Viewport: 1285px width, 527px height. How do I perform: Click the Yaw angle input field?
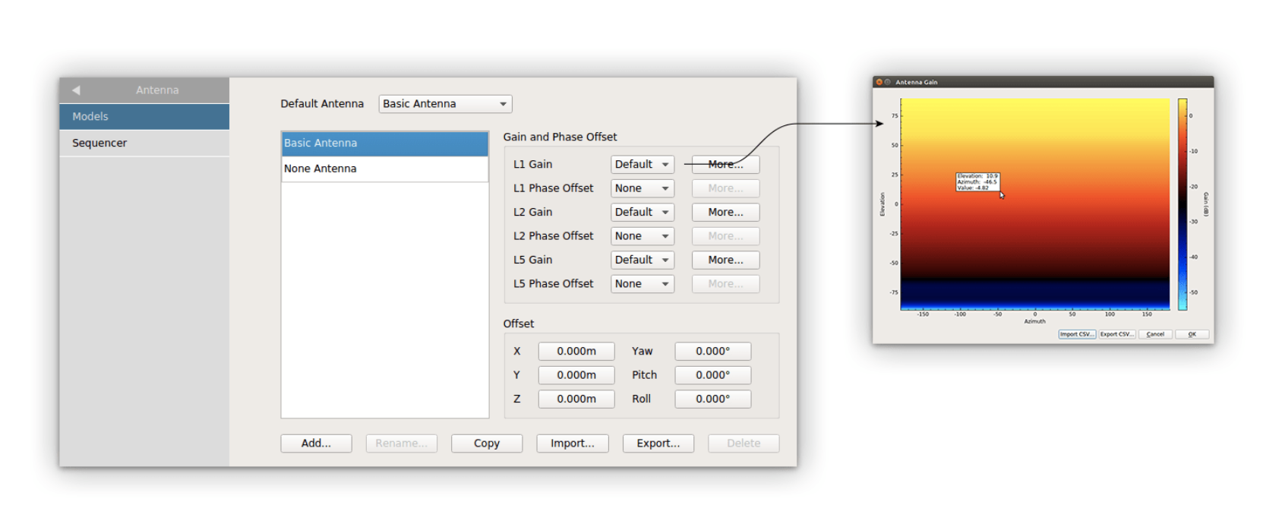pos(712,352)
